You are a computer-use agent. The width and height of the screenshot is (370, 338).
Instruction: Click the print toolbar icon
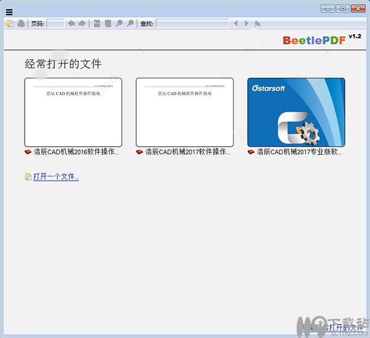[21, 23]
